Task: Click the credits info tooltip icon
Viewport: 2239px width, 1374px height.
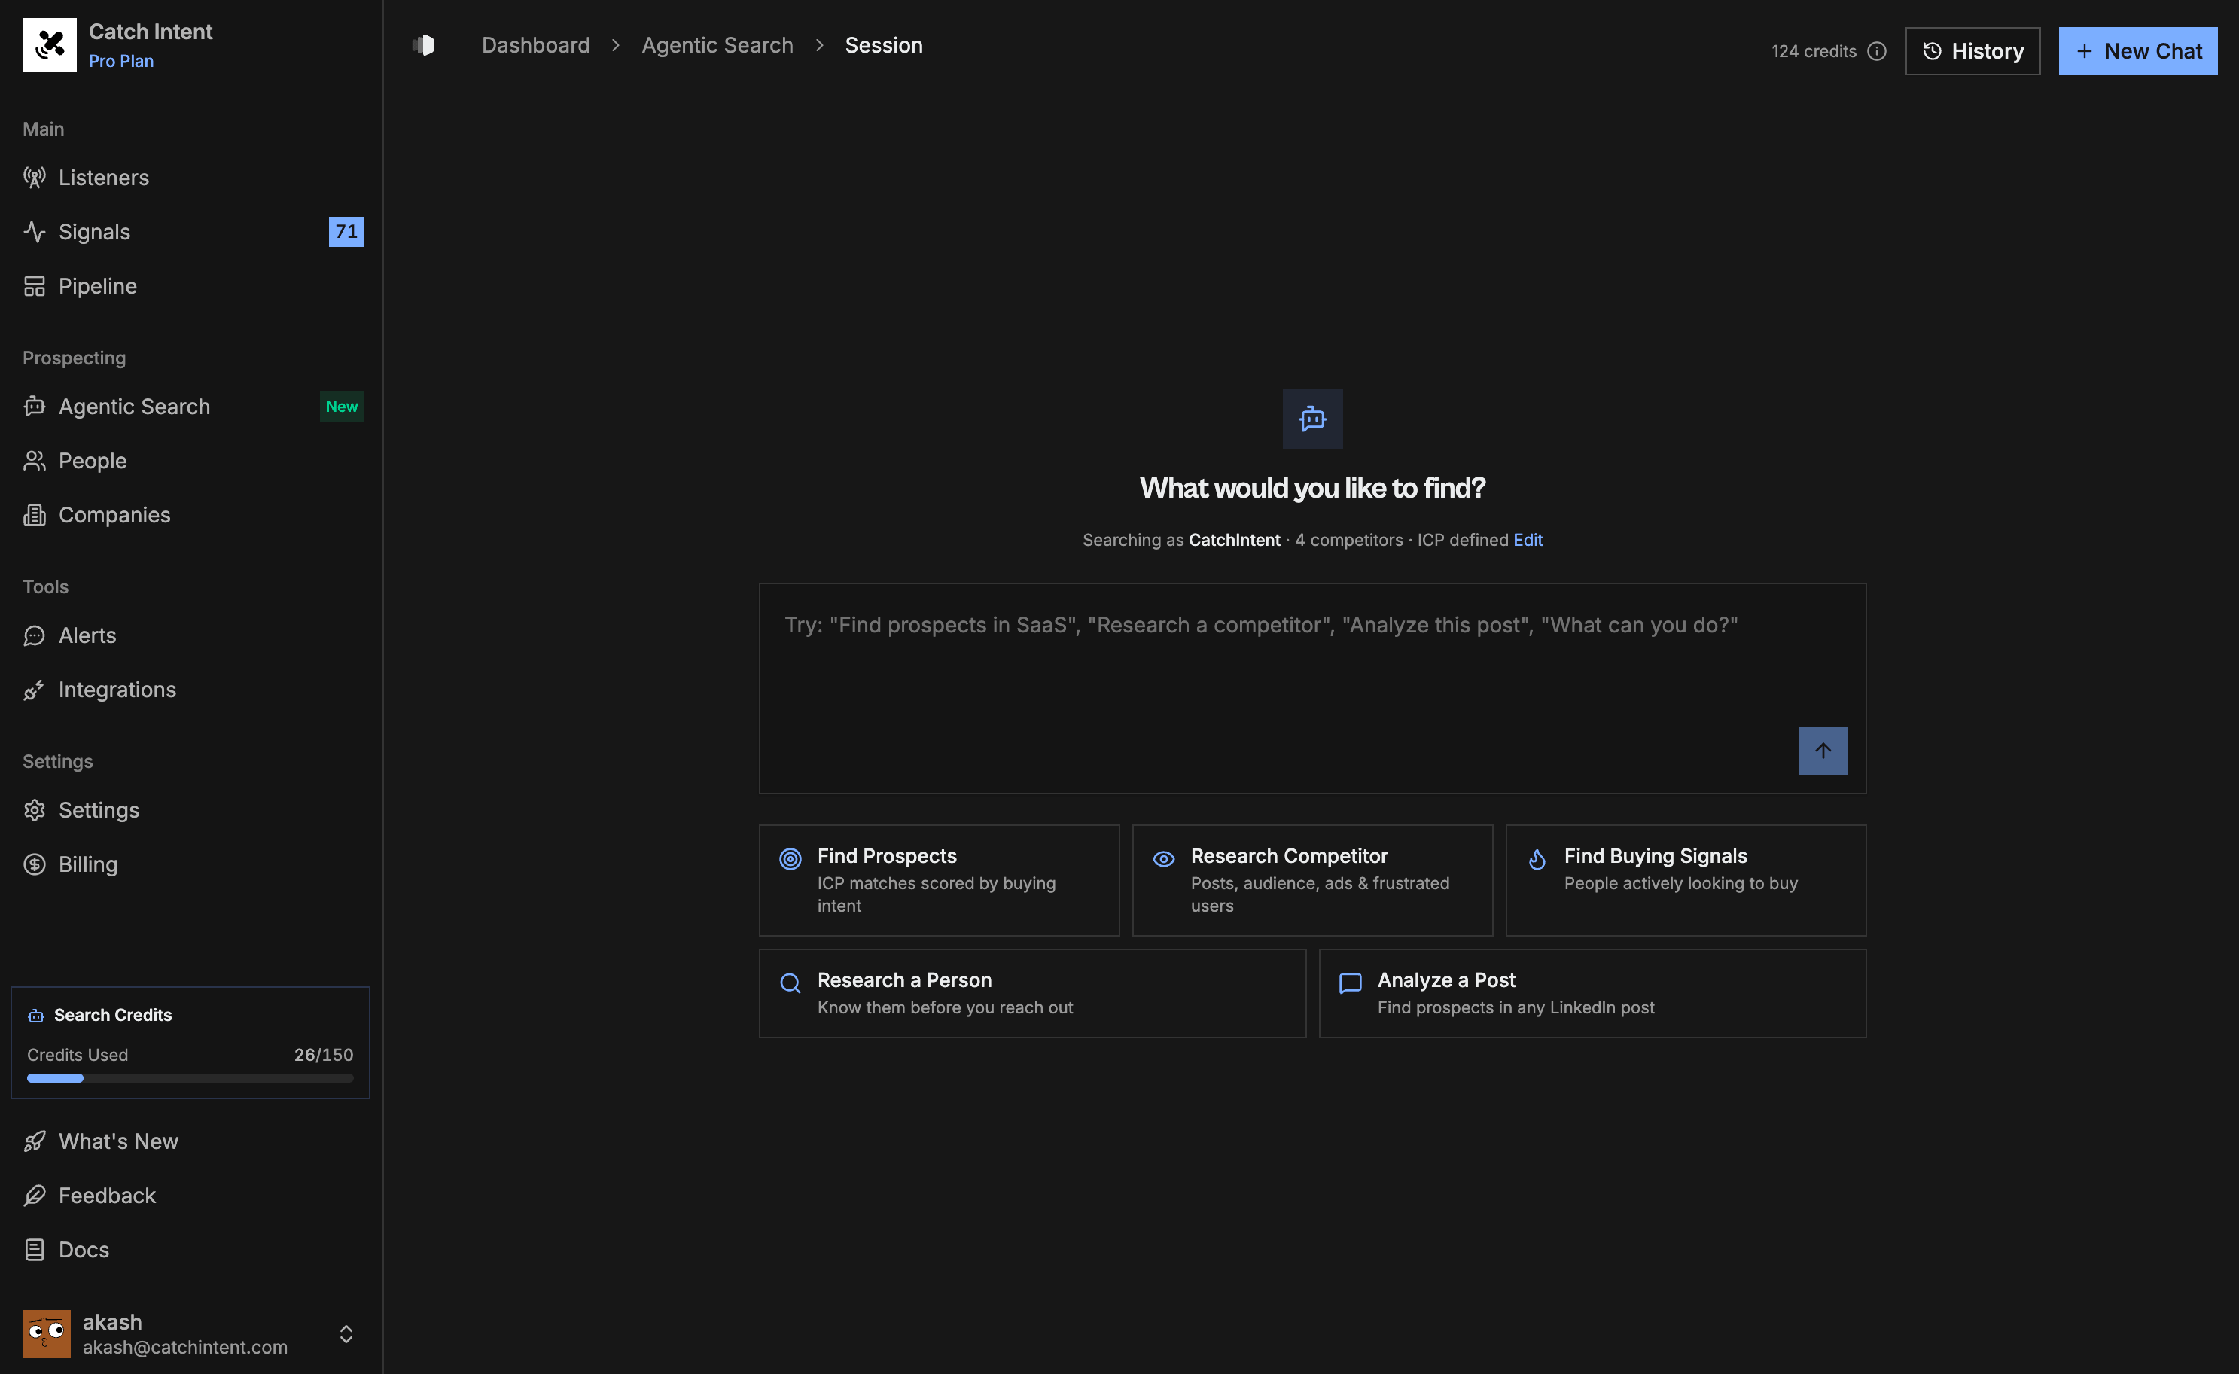Action: point(1878,51)
